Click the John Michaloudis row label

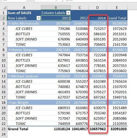25,23
